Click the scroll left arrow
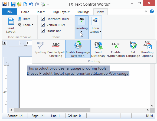Image resolution: width=157 pixels, height=121 pixels. [11, 110]
